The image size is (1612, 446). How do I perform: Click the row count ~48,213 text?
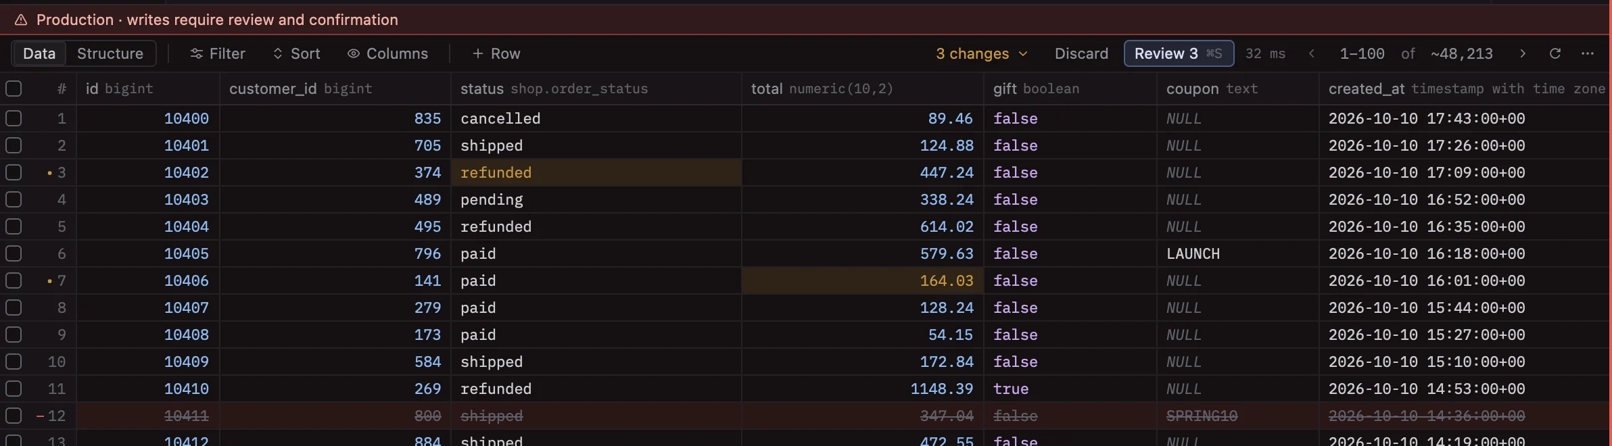pyautogui.click(x=1462, y=53)
